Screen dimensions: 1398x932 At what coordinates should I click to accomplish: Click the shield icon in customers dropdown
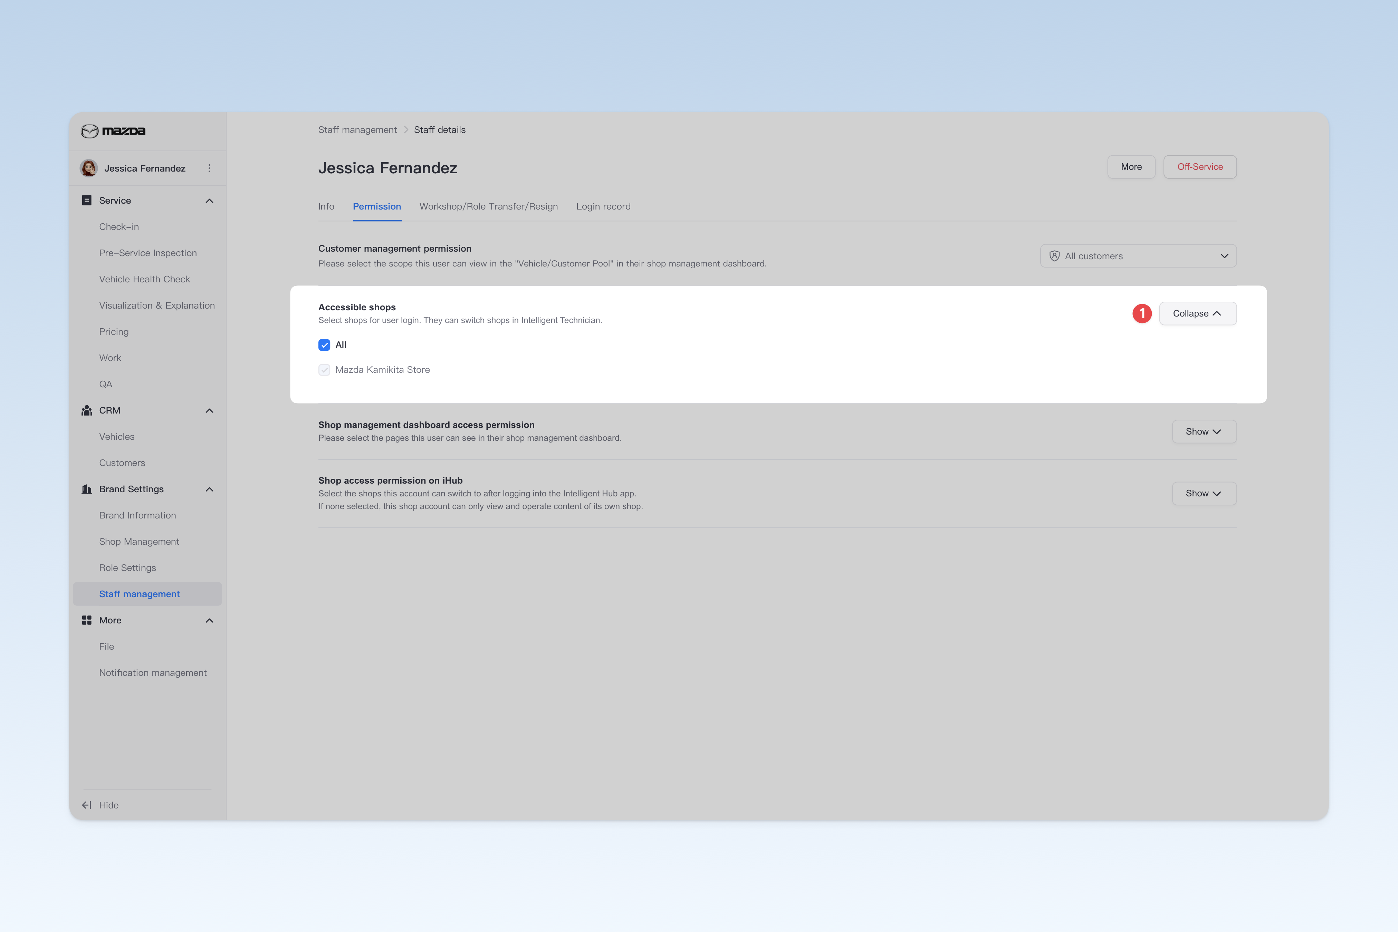click(1054, 256)
